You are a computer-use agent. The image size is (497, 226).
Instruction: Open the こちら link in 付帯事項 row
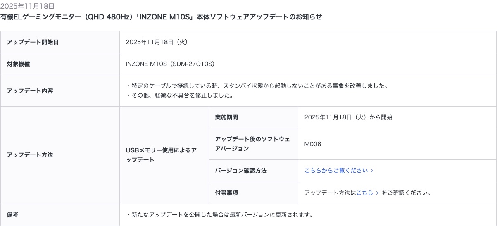point(364,193)
